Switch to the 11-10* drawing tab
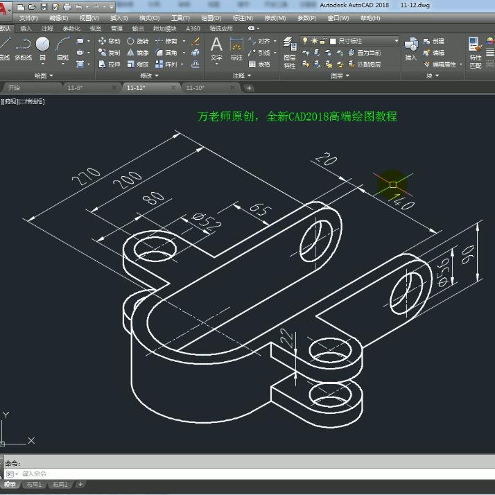This screenshot has width=495, height=495. (196, 88)
